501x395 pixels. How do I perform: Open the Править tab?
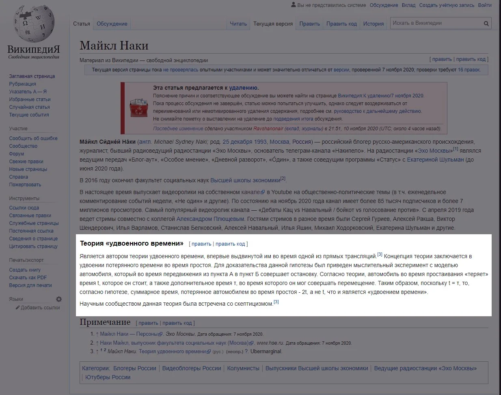(310, 24)
